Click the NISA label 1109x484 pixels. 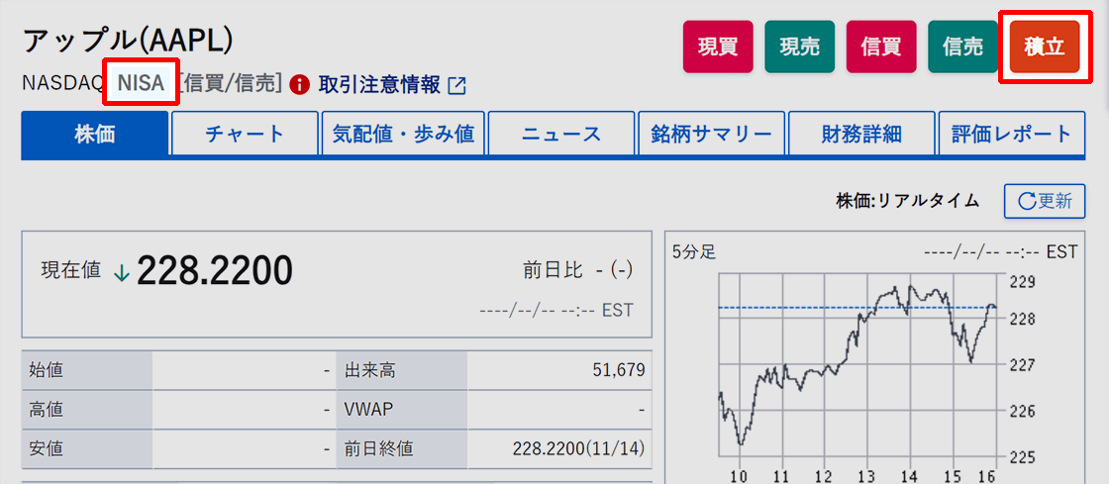pyautogui.click(x=141, y=84)
